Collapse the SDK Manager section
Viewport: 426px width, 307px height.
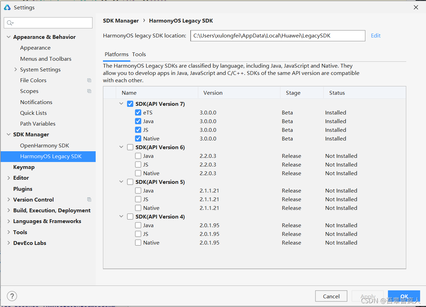(x=9, y=135)
